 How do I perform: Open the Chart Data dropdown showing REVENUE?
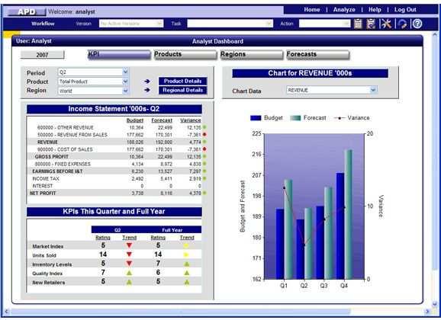[x=373, y=90]
